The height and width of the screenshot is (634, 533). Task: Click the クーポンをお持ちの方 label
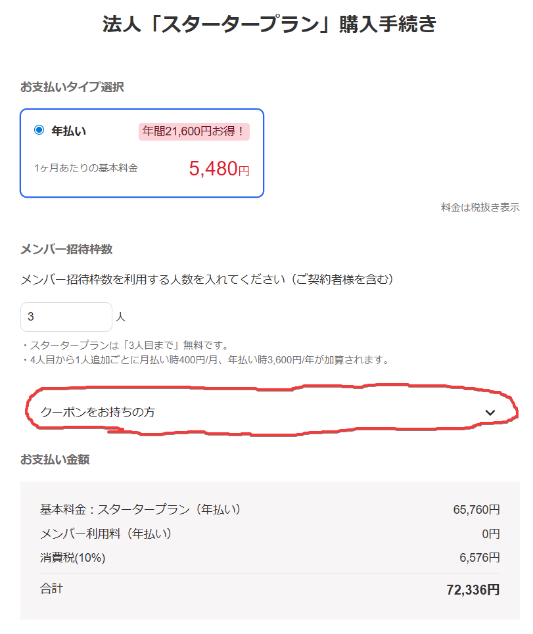[98, 413]
